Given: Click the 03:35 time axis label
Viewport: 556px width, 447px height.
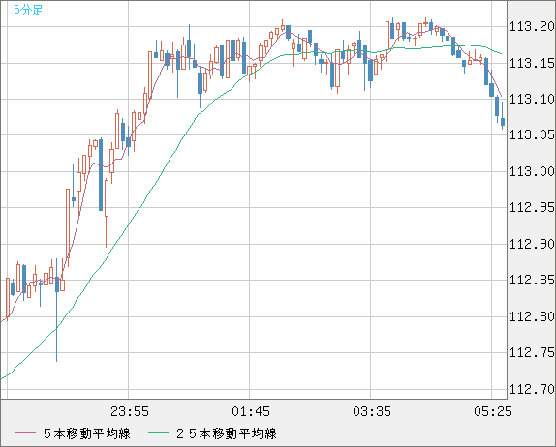Looking at the screenshot, I should tap(372, 411).
